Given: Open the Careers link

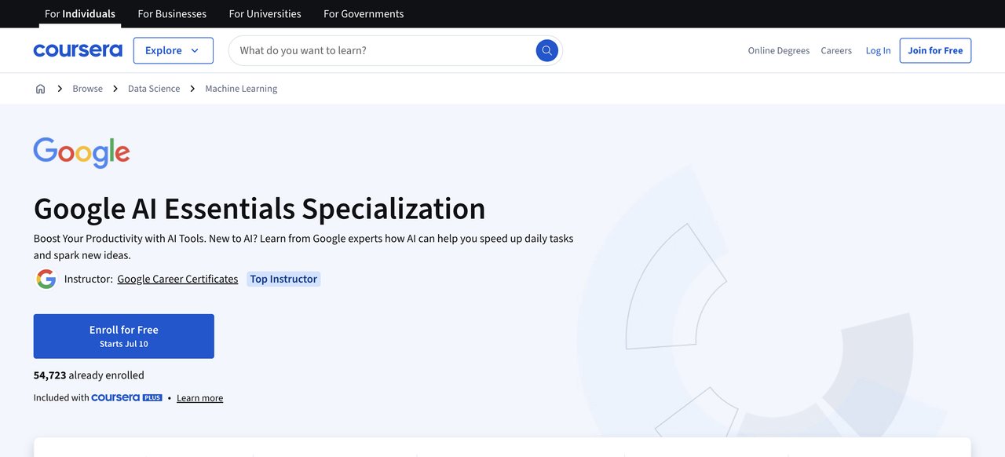Looking at the screenshot, I should click(836, 50).
